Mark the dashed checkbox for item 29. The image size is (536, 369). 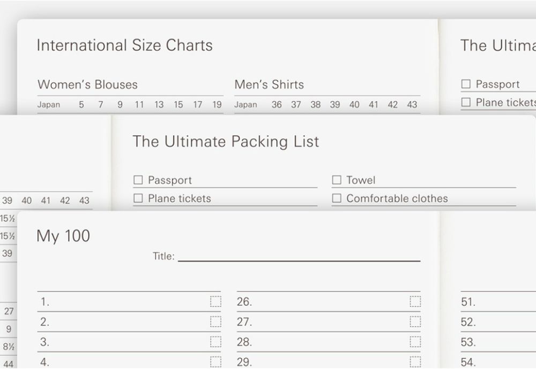coord(415,362)
